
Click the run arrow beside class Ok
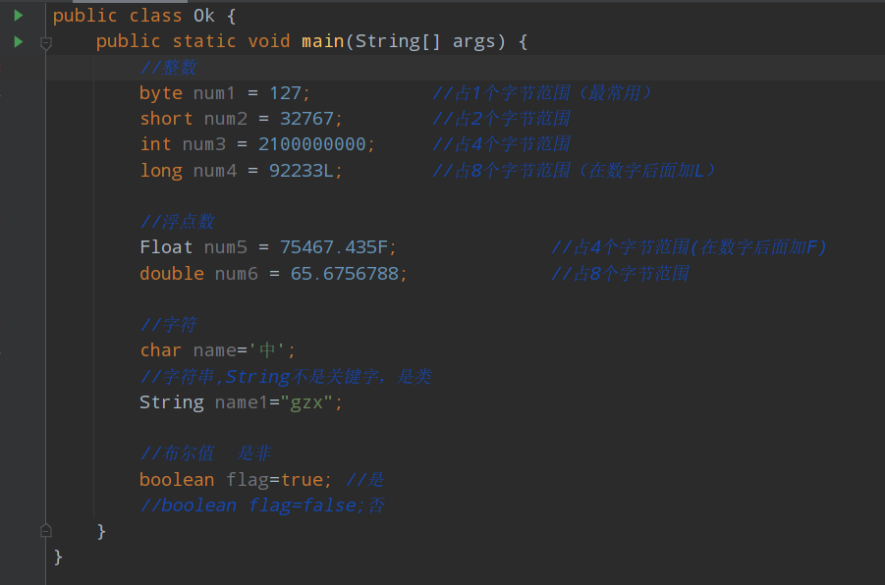pyautogui.click(x=19, y=15)
